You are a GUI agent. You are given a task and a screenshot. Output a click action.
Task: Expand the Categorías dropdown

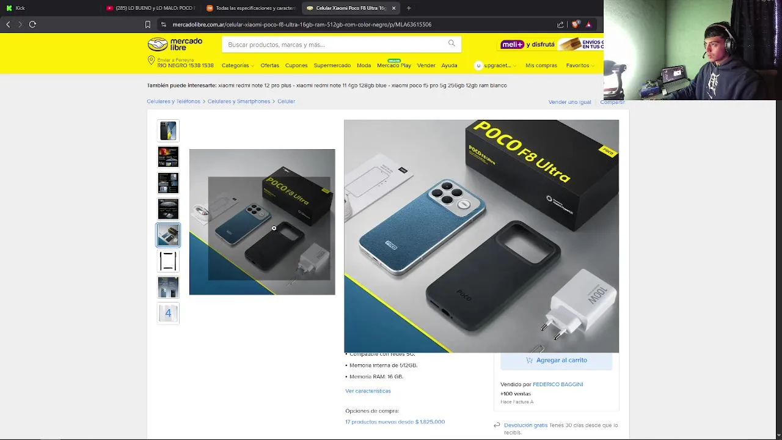click(237, 65)
